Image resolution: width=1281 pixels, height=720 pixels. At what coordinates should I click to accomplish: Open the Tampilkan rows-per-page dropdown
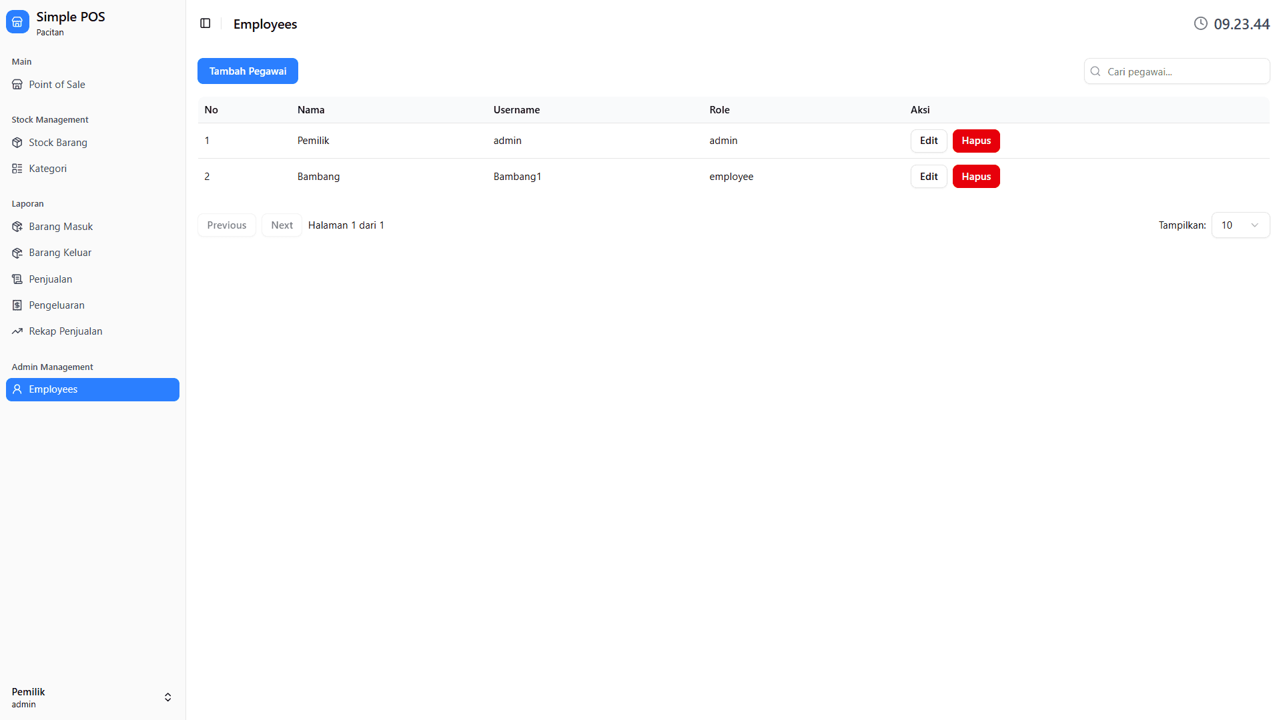(1240, 225)
